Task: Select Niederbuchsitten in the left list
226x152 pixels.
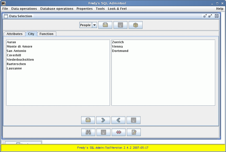Action: coord(20,60)
